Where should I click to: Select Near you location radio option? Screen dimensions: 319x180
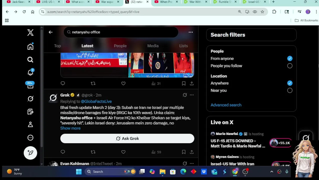click(x=290, y=90)
